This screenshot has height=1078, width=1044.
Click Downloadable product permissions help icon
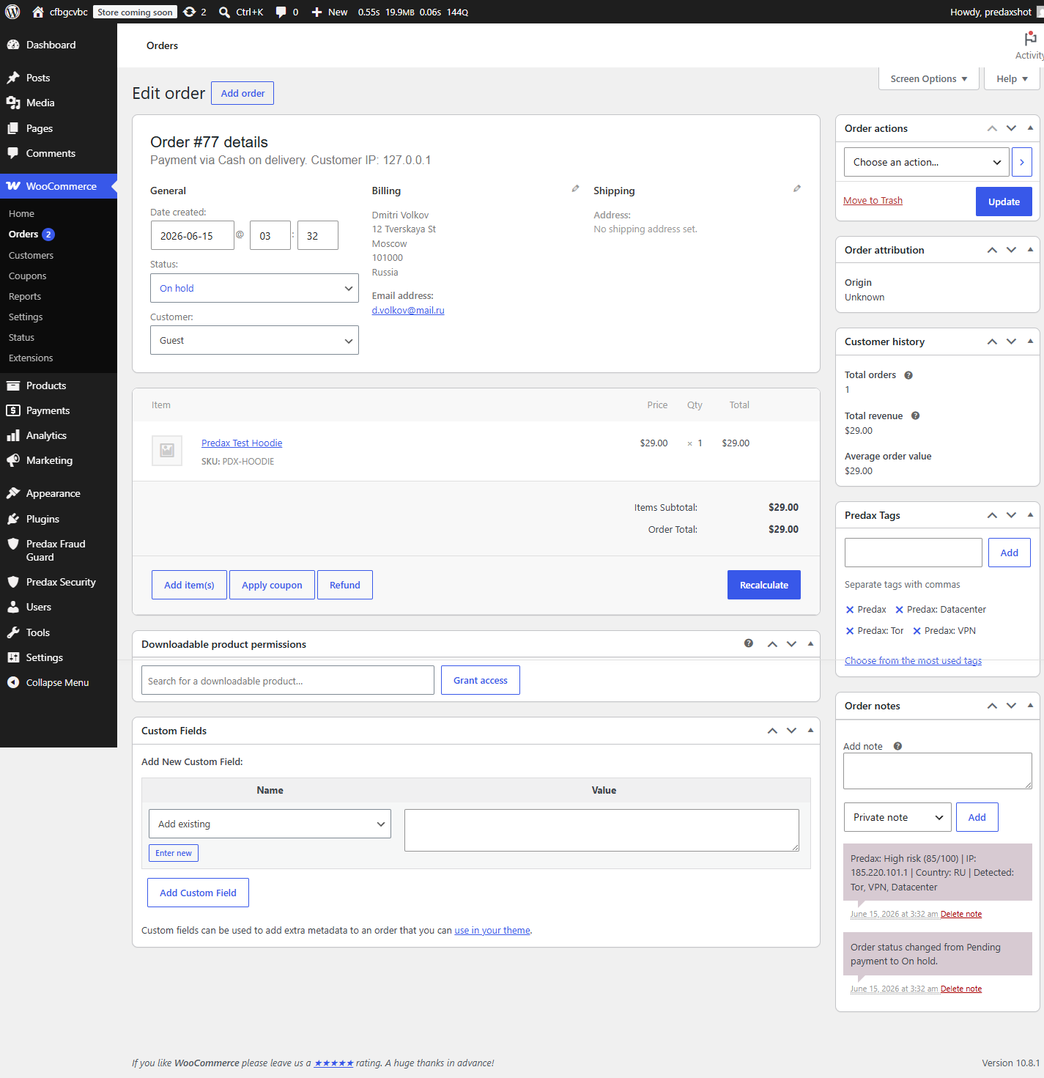point(749,643)
